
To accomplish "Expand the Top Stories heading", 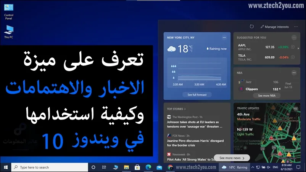I will pos(176,109).
